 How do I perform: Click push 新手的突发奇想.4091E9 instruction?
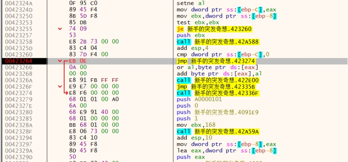(218, 112)
